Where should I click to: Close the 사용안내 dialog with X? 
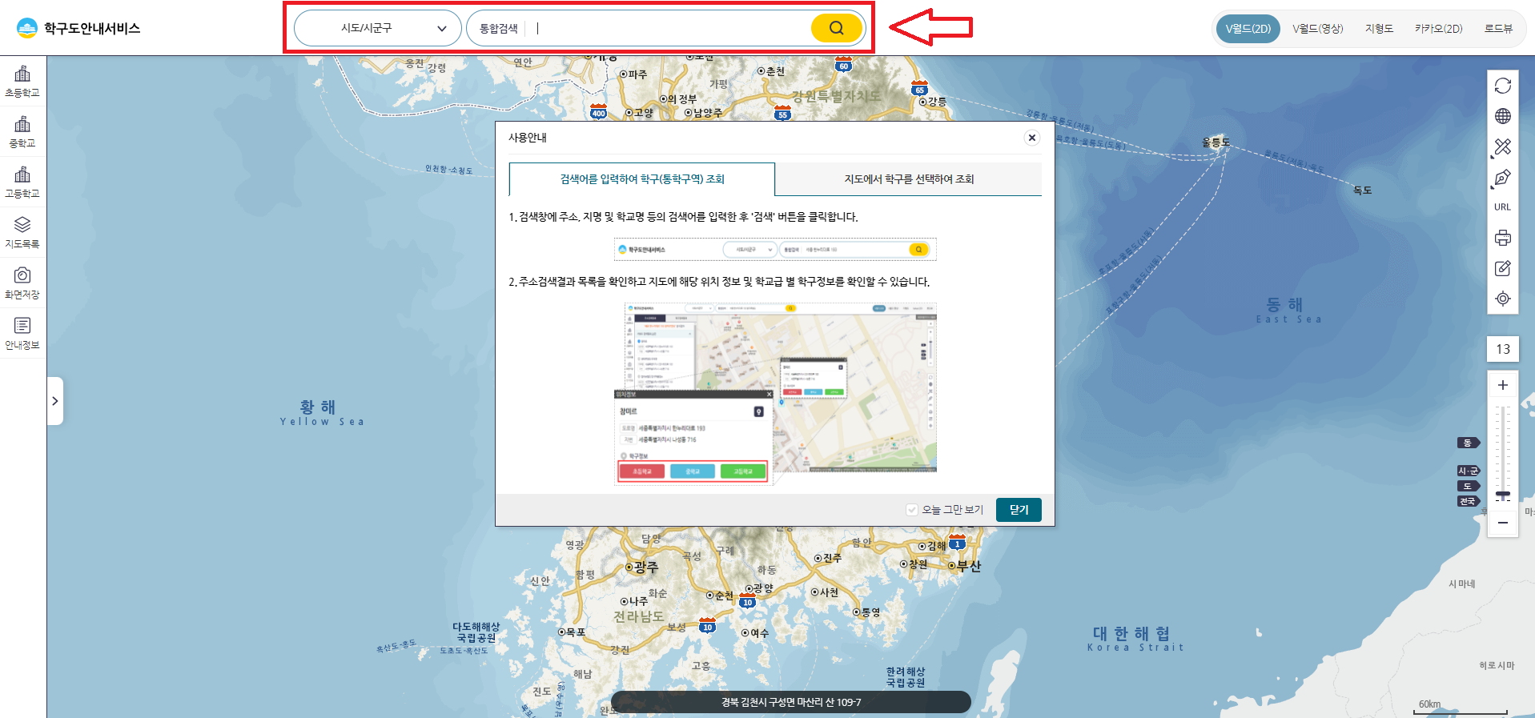click(x=1032, y=138)
